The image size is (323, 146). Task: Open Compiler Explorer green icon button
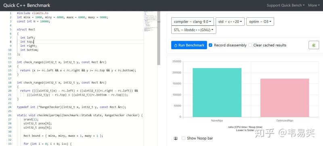pyautogui.click(x=314, y=45)
